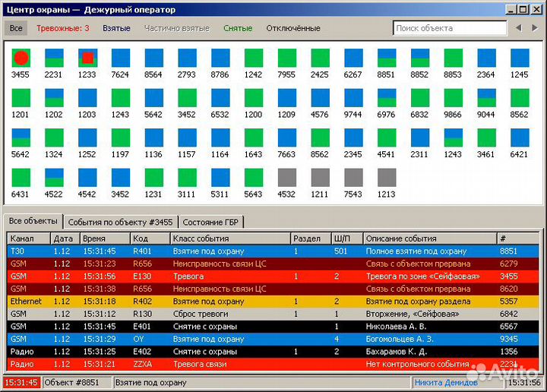Filter by Тревожные: 3 alarms

coord(63,28)
